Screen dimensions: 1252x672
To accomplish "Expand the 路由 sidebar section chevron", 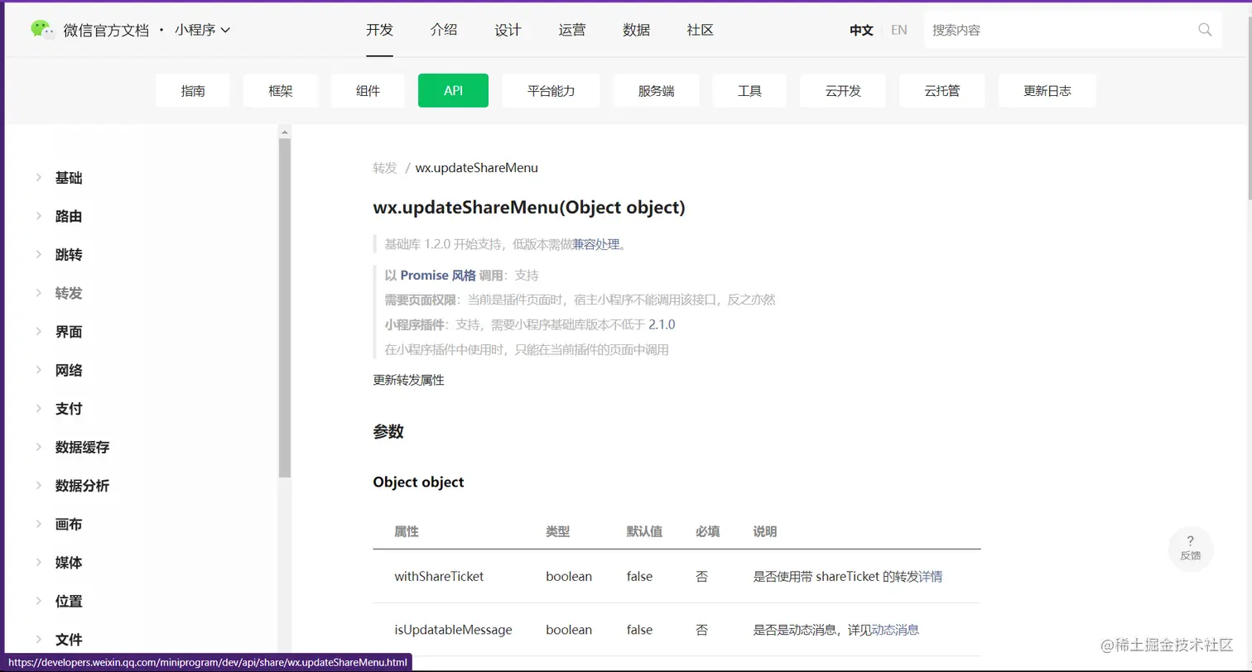I will tap(39, 216).
